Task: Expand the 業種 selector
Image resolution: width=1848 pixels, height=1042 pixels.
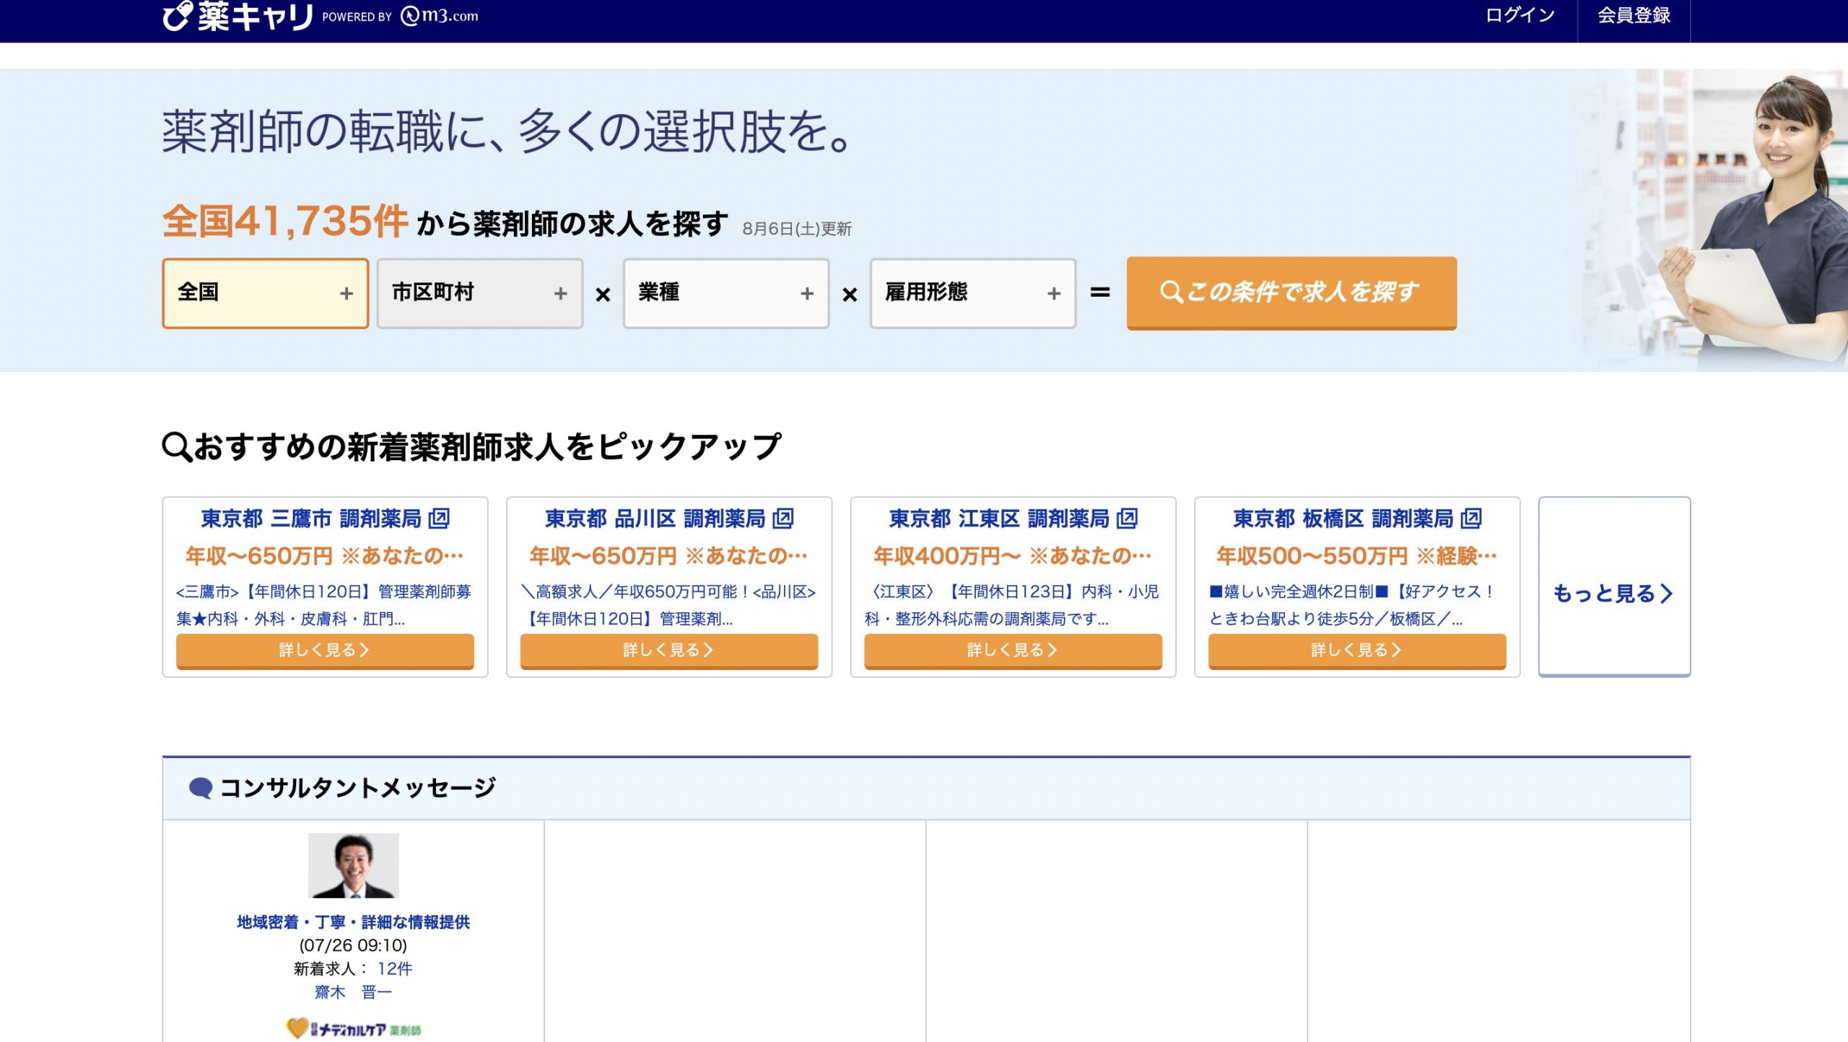Action: coord(726,293)
